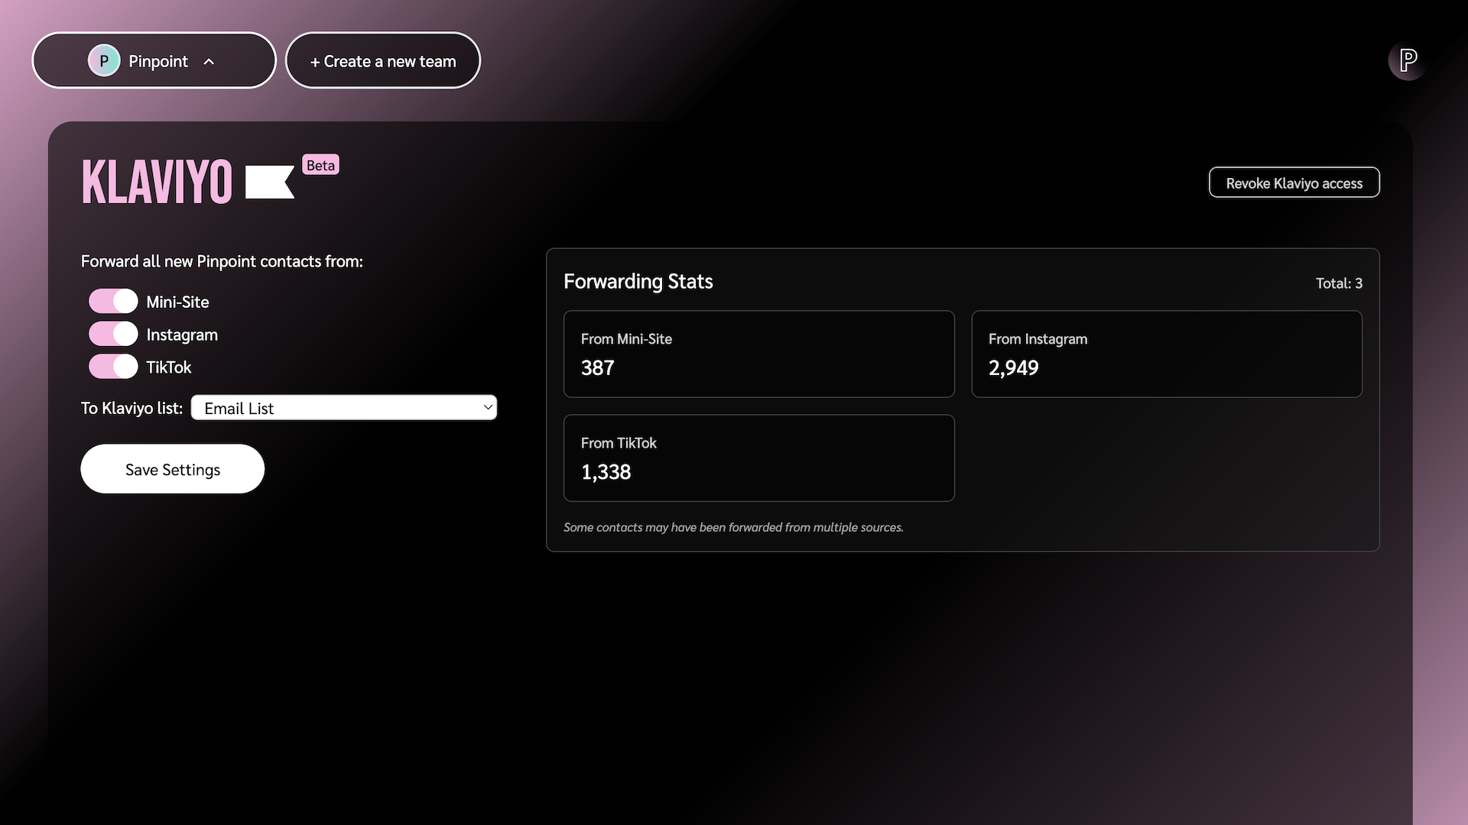
Task: Click the Total: 3 text
Action: [x=1339, y=283]
